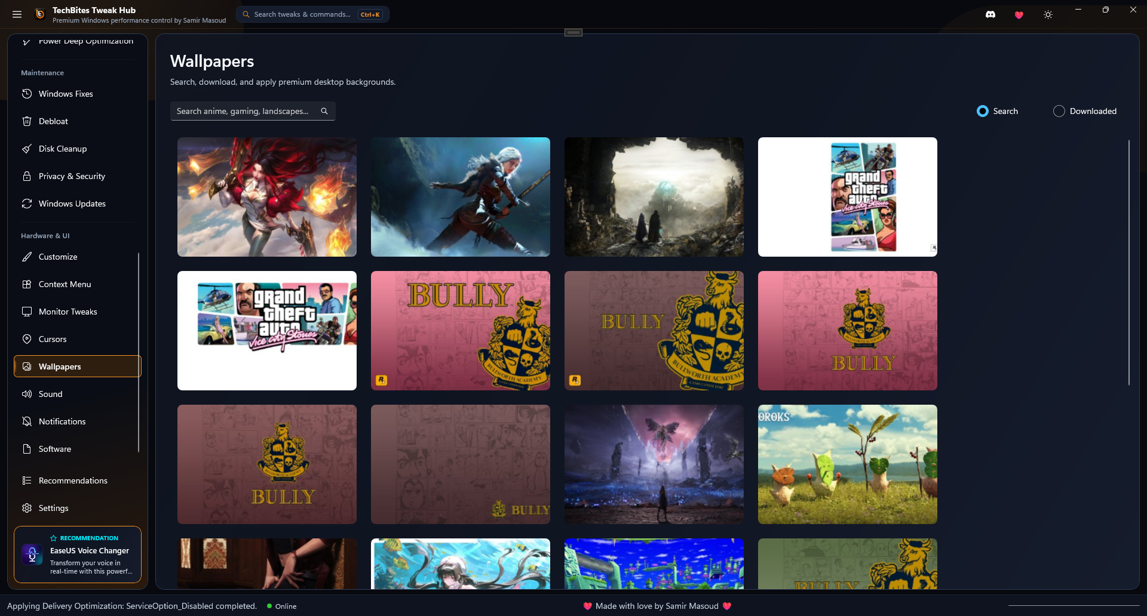The height and width of the screenshot is (616, 1147).
Task: Open the Discord icon in title bar
Action: tap(990, 14)
